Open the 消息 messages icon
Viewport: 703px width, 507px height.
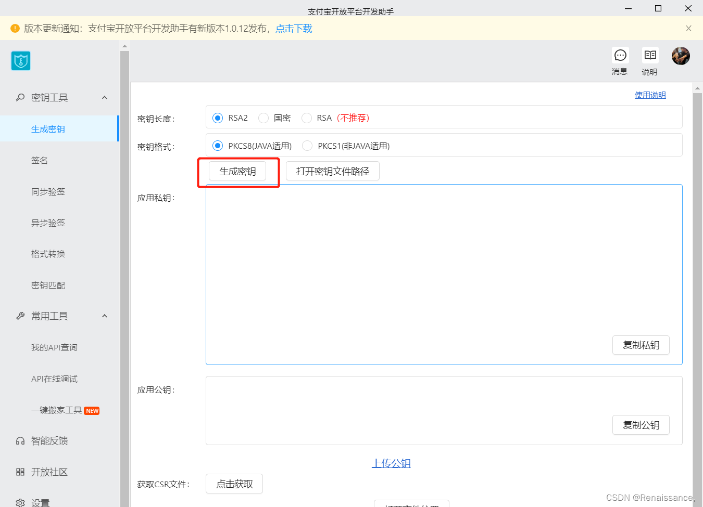click(x=620, y=55)
